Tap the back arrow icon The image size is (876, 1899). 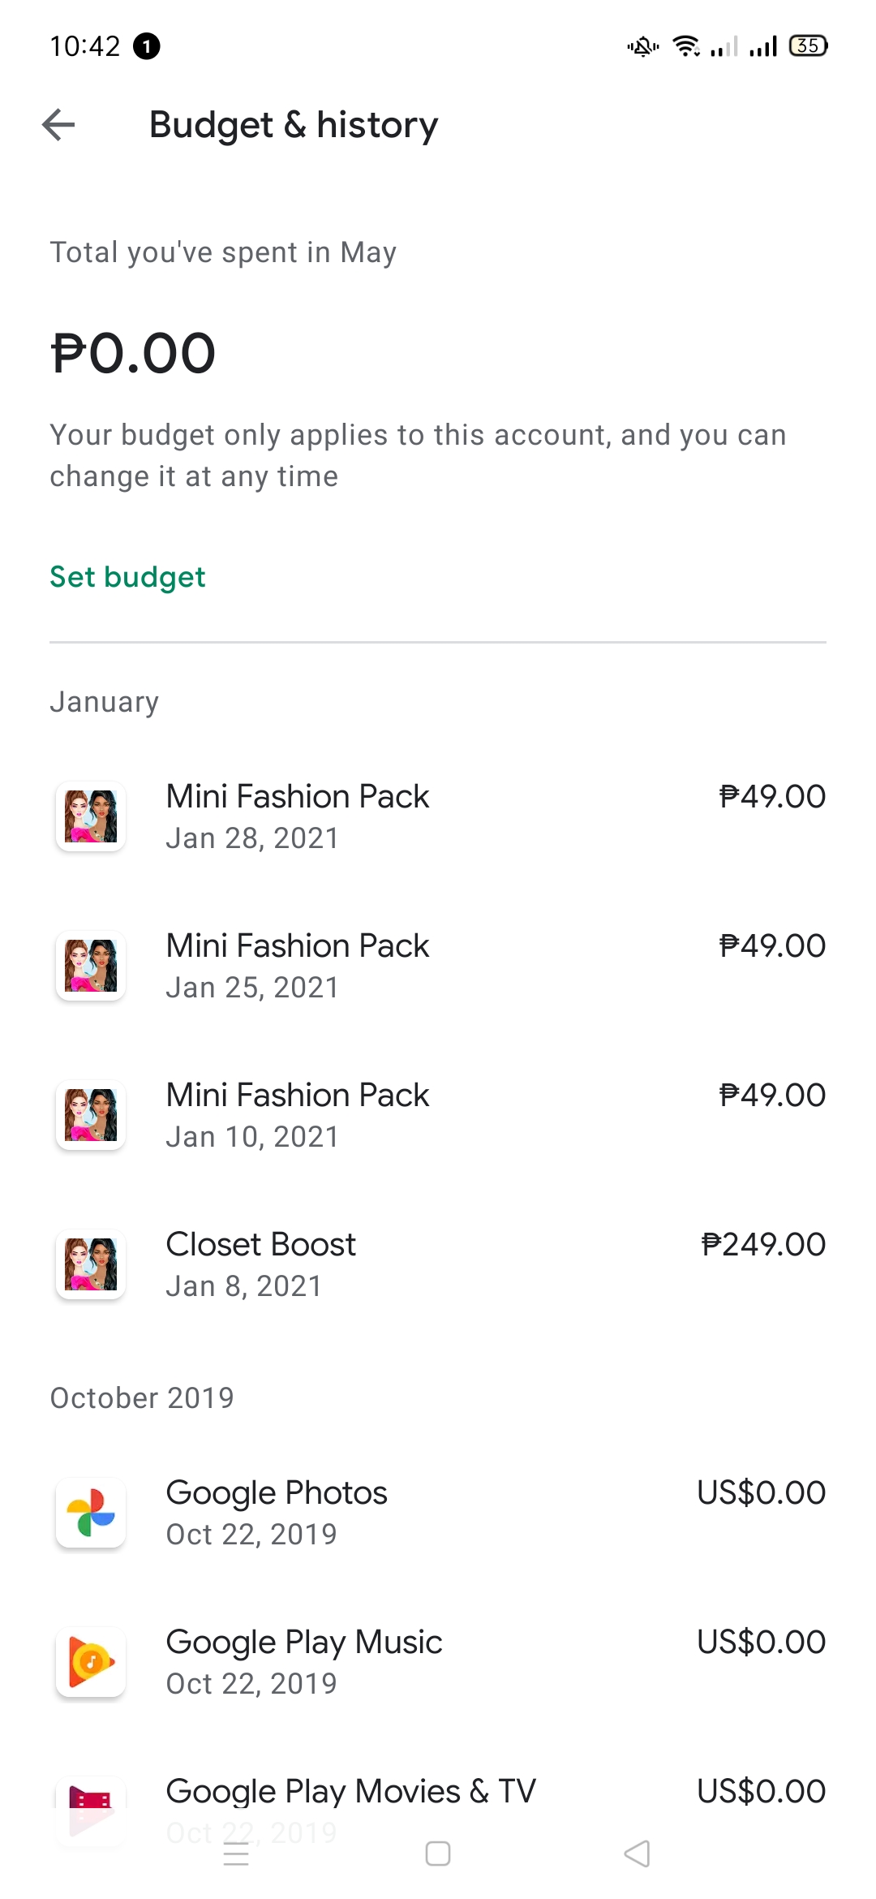tap(58, 125)
